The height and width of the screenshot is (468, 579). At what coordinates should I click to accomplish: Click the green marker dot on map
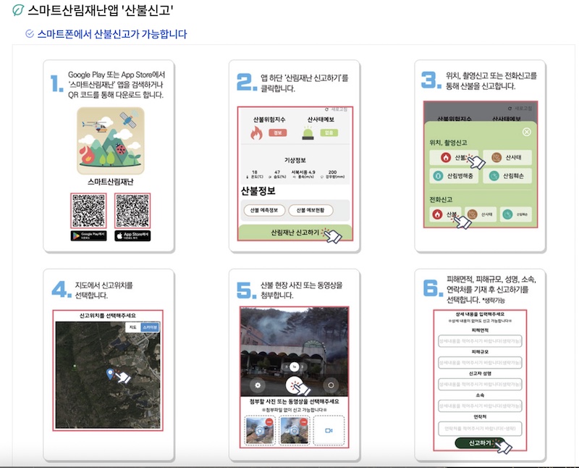pos(75,367)
